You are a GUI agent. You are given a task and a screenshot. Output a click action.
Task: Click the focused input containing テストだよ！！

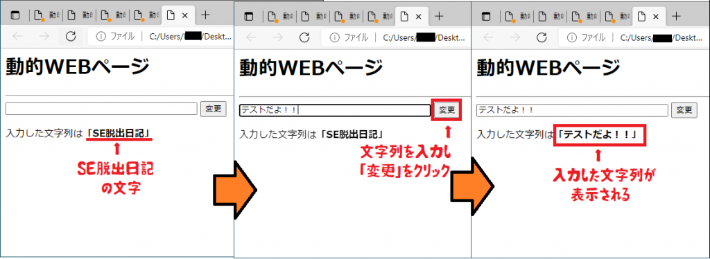pyautogui.click(x=335, y=110)
